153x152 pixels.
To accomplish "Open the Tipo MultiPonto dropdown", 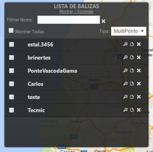I will (x=129, y=31).
